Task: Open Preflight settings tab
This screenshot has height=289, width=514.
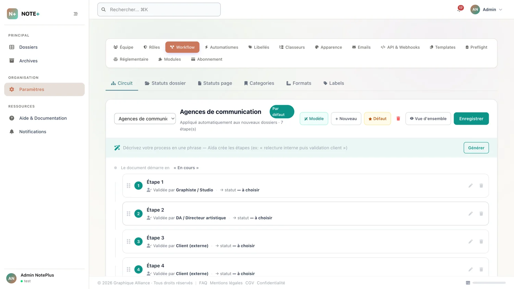Action: pyautogui.click(x=476, y=47)
